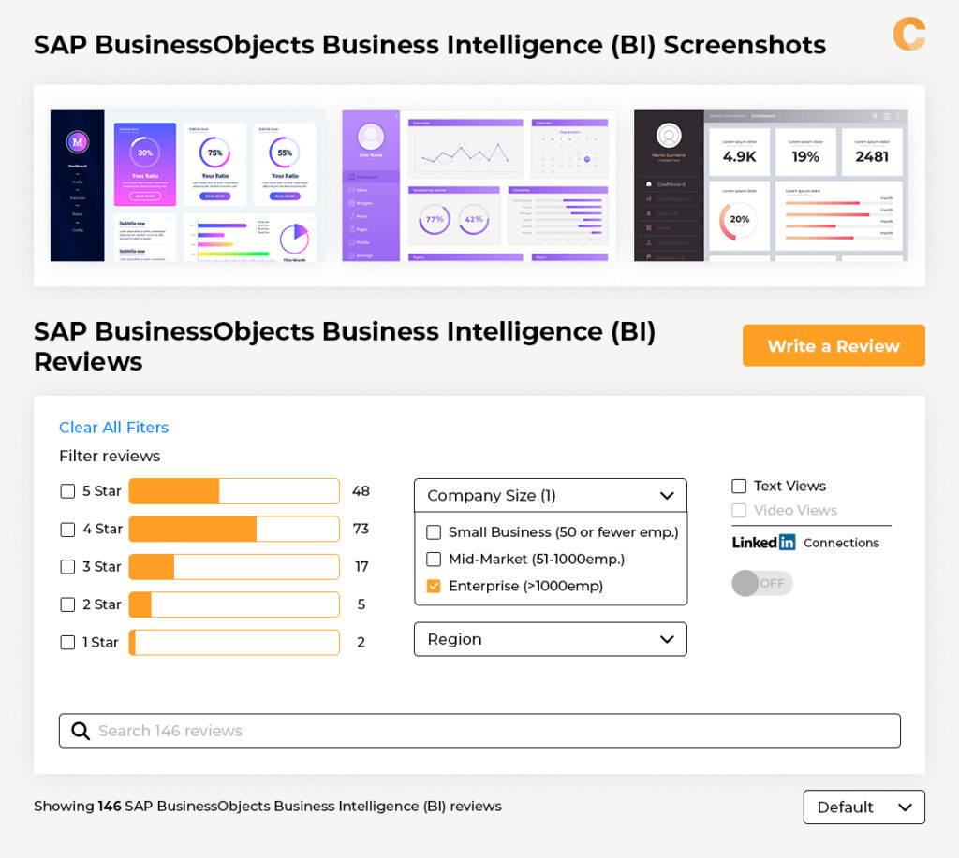Collapse the Company Size dropdown
Viewport: 959px width, 858px height.
(667, 495)
